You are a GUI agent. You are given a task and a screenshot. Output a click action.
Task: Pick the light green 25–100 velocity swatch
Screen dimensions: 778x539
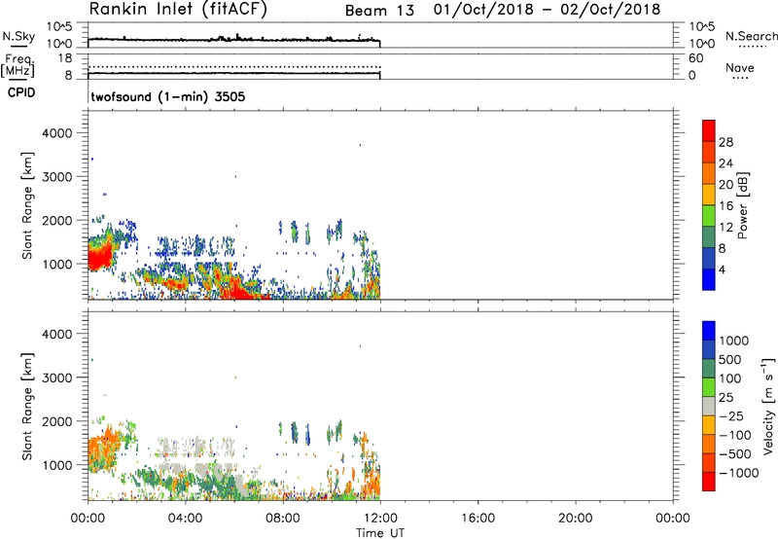click(x=709, y=387)
